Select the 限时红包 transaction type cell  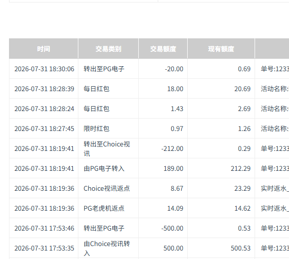pyautogui.click(x=96, y=129)
